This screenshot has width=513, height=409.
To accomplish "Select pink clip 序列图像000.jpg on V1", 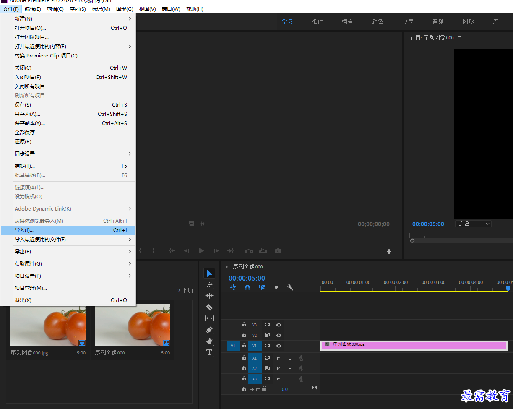I will (414, 345).
